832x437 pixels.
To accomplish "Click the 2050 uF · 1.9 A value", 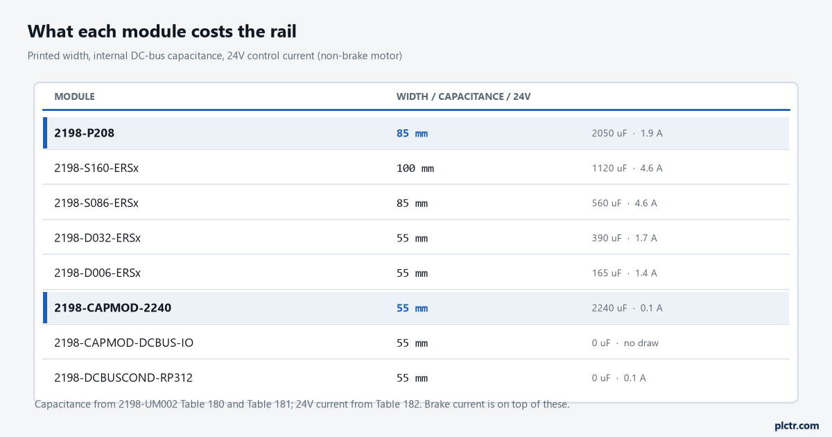I will click(627, 133).
